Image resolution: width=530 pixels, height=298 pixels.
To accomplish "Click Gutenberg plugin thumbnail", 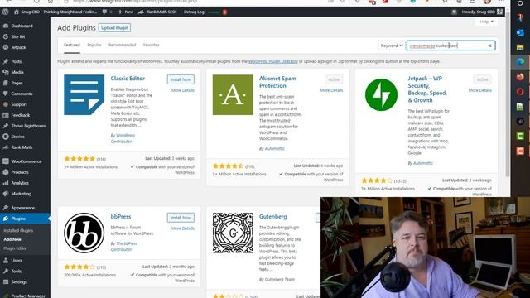I will [233, 233].
